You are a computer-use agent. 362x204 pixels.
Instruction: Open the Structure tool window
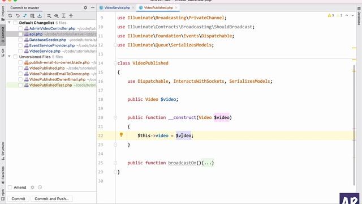pos(3,151)
